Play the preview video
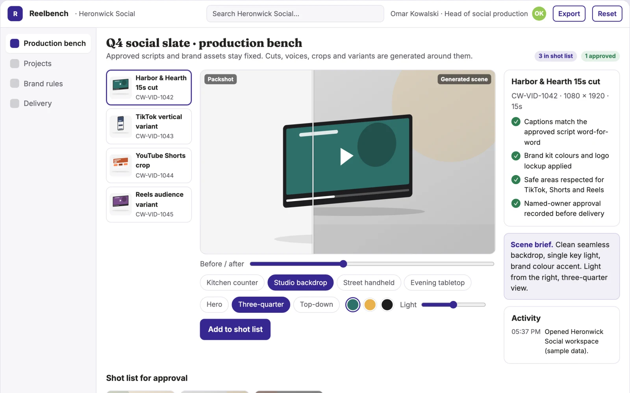630x393 pixels. tap(346, 156)
